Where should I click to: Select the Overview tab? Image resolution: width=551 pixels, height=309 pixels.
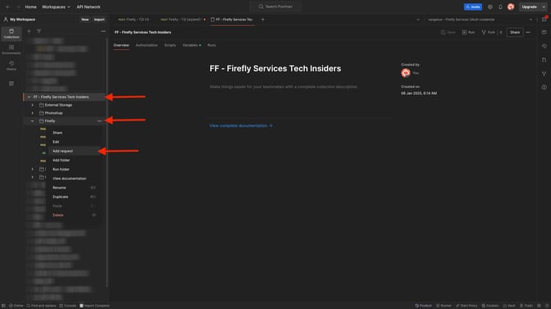(x=121, y=46)
